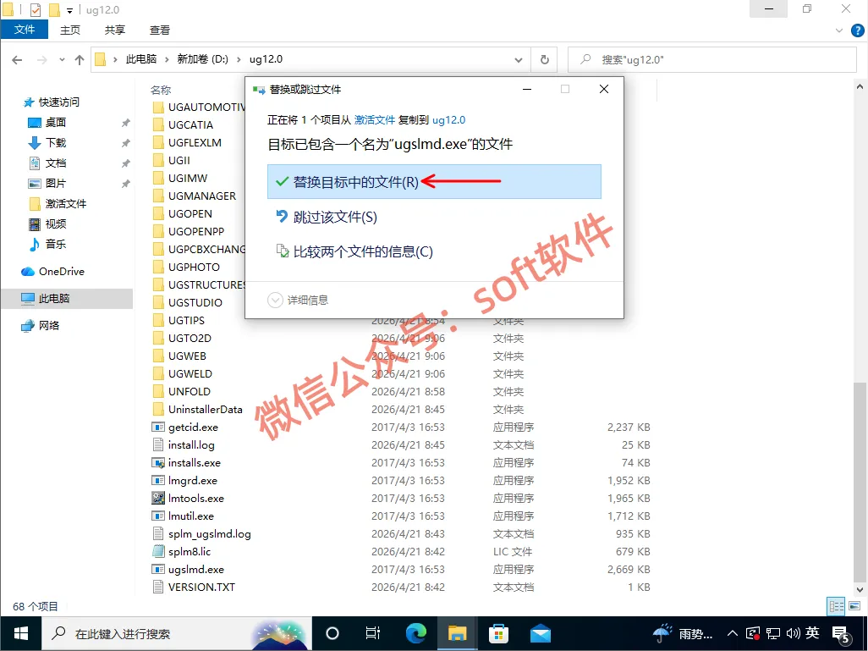Select the lmgrd.exe file
868x651 pixels.
pos(192,480)
